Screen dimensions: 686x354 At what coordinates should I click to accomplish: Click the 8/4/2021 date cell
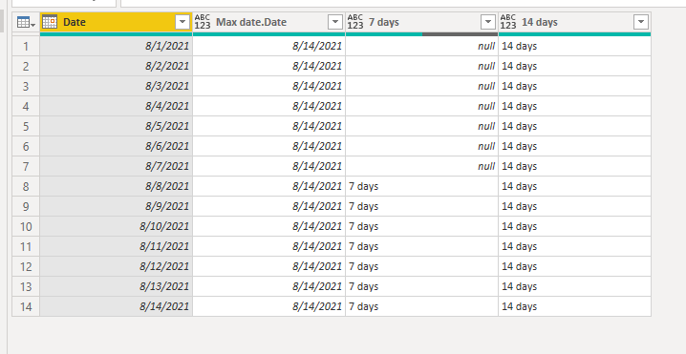coord(116,106)
